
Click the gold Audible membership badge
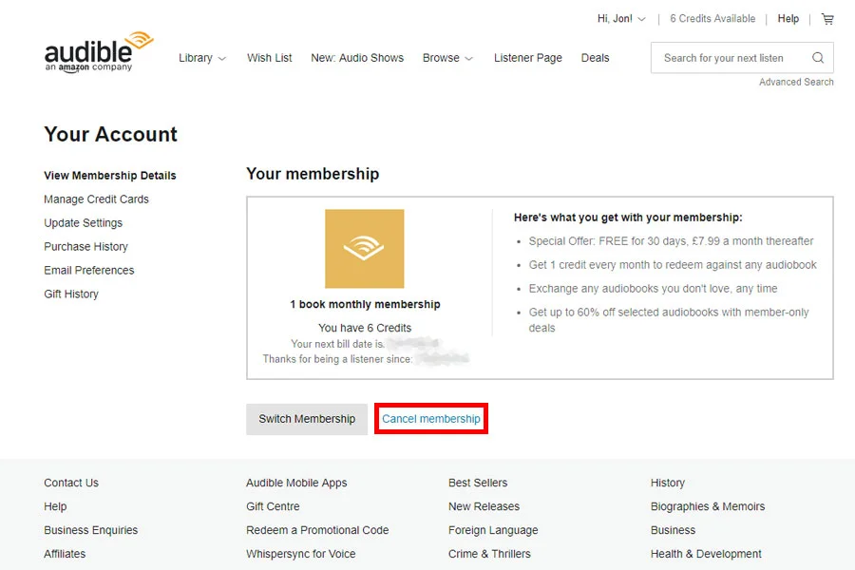point(364,249)
